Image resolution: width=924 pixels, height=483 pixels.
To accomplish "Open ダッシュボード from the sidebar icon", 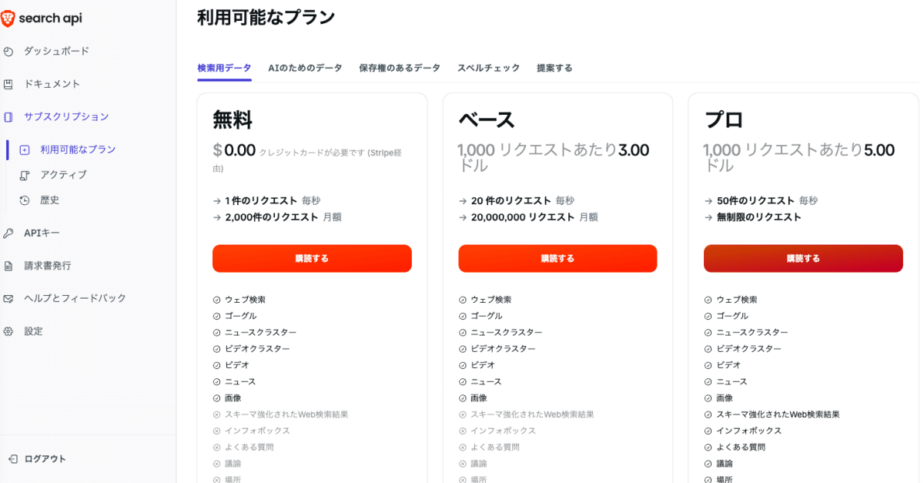I will click(x=8, y=52).
